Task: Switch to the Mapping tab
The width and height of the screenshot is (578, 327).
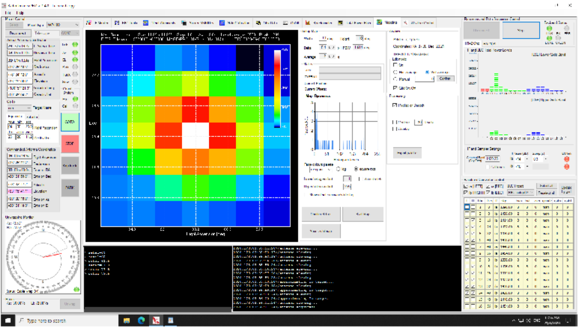Action: (x=387, y=23)
